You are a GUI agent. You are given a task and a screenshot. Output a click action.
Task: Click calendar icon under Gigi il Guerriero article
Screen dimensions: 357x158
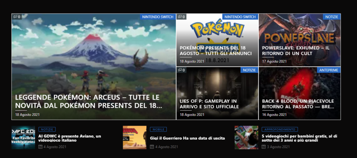[x=152, y=147]
